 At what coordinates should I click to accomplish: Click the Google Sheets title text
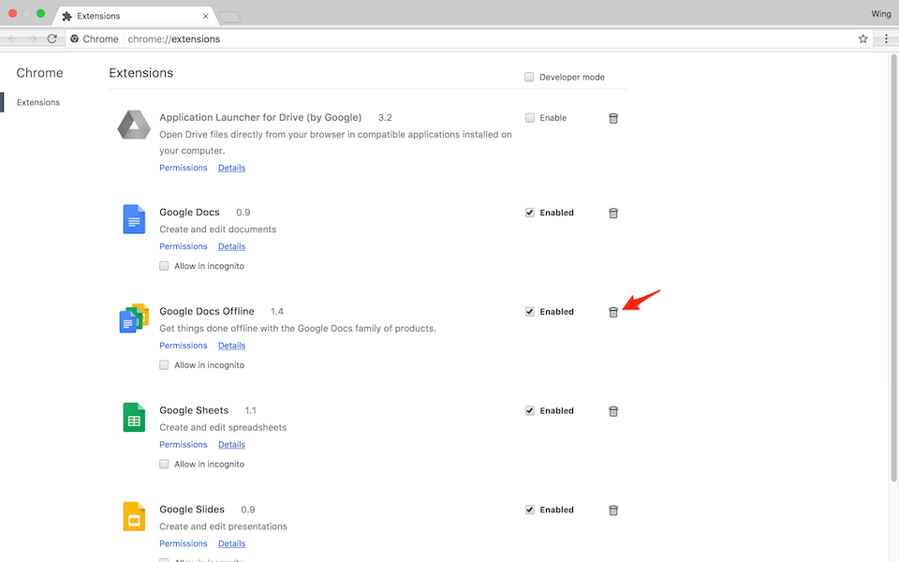(x=194, y=410)
